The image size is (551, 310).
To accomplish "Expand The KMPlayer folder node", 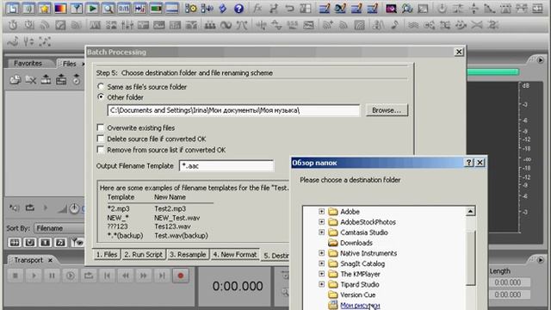I will [321, 274].
